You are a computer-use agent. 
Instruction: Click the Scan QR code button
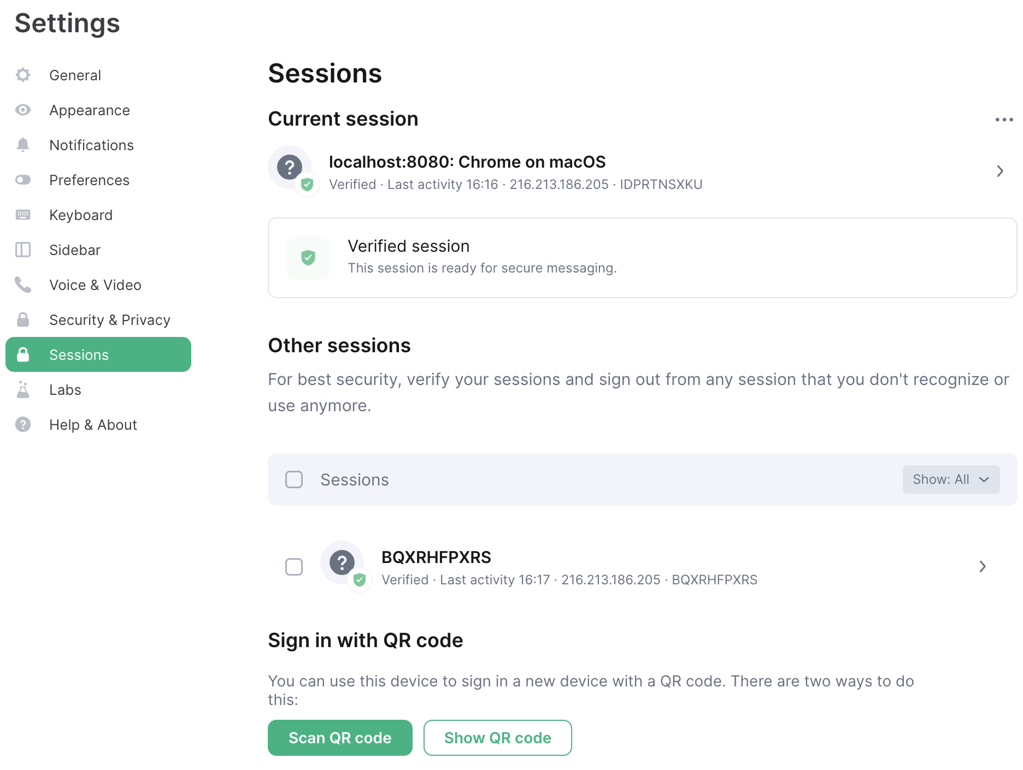pyautogui.click(x=340, y=738)
